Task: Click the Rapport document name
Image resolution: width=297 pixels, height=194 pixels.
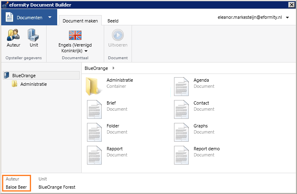Action: point(115,149)
